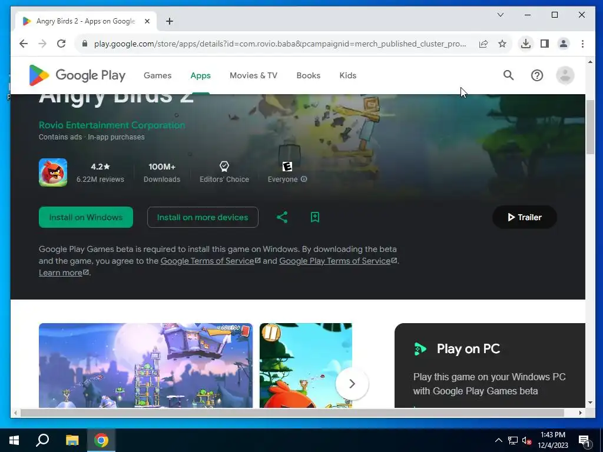The width and height of the screenshot is (603, 452).
Task: Open the notification center
Action: 584,440
